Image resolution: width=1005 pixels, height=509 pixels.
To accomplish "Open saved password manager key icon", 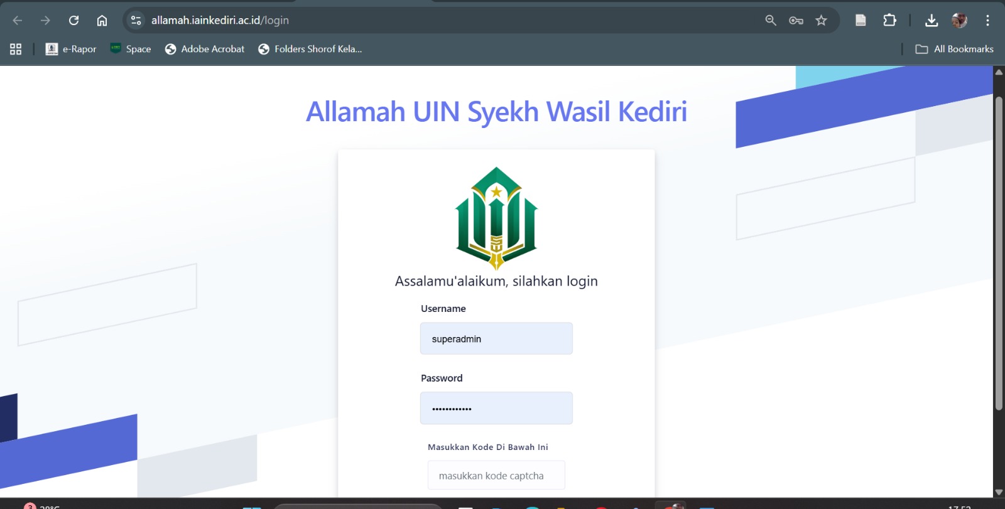I will pyautogui.click(x=796, y=21).
